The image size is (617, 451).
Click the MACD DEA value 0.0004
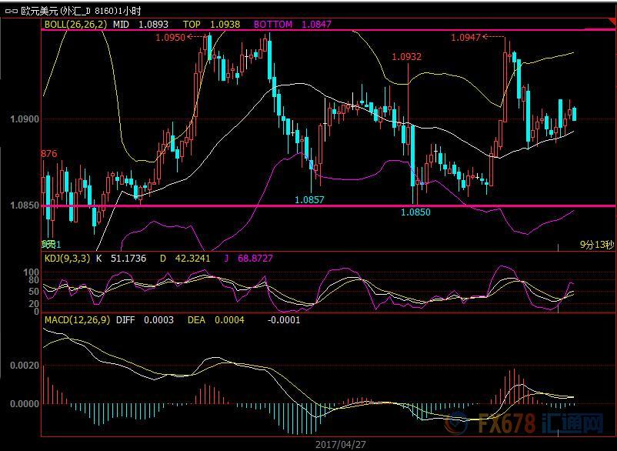point(229,319)
